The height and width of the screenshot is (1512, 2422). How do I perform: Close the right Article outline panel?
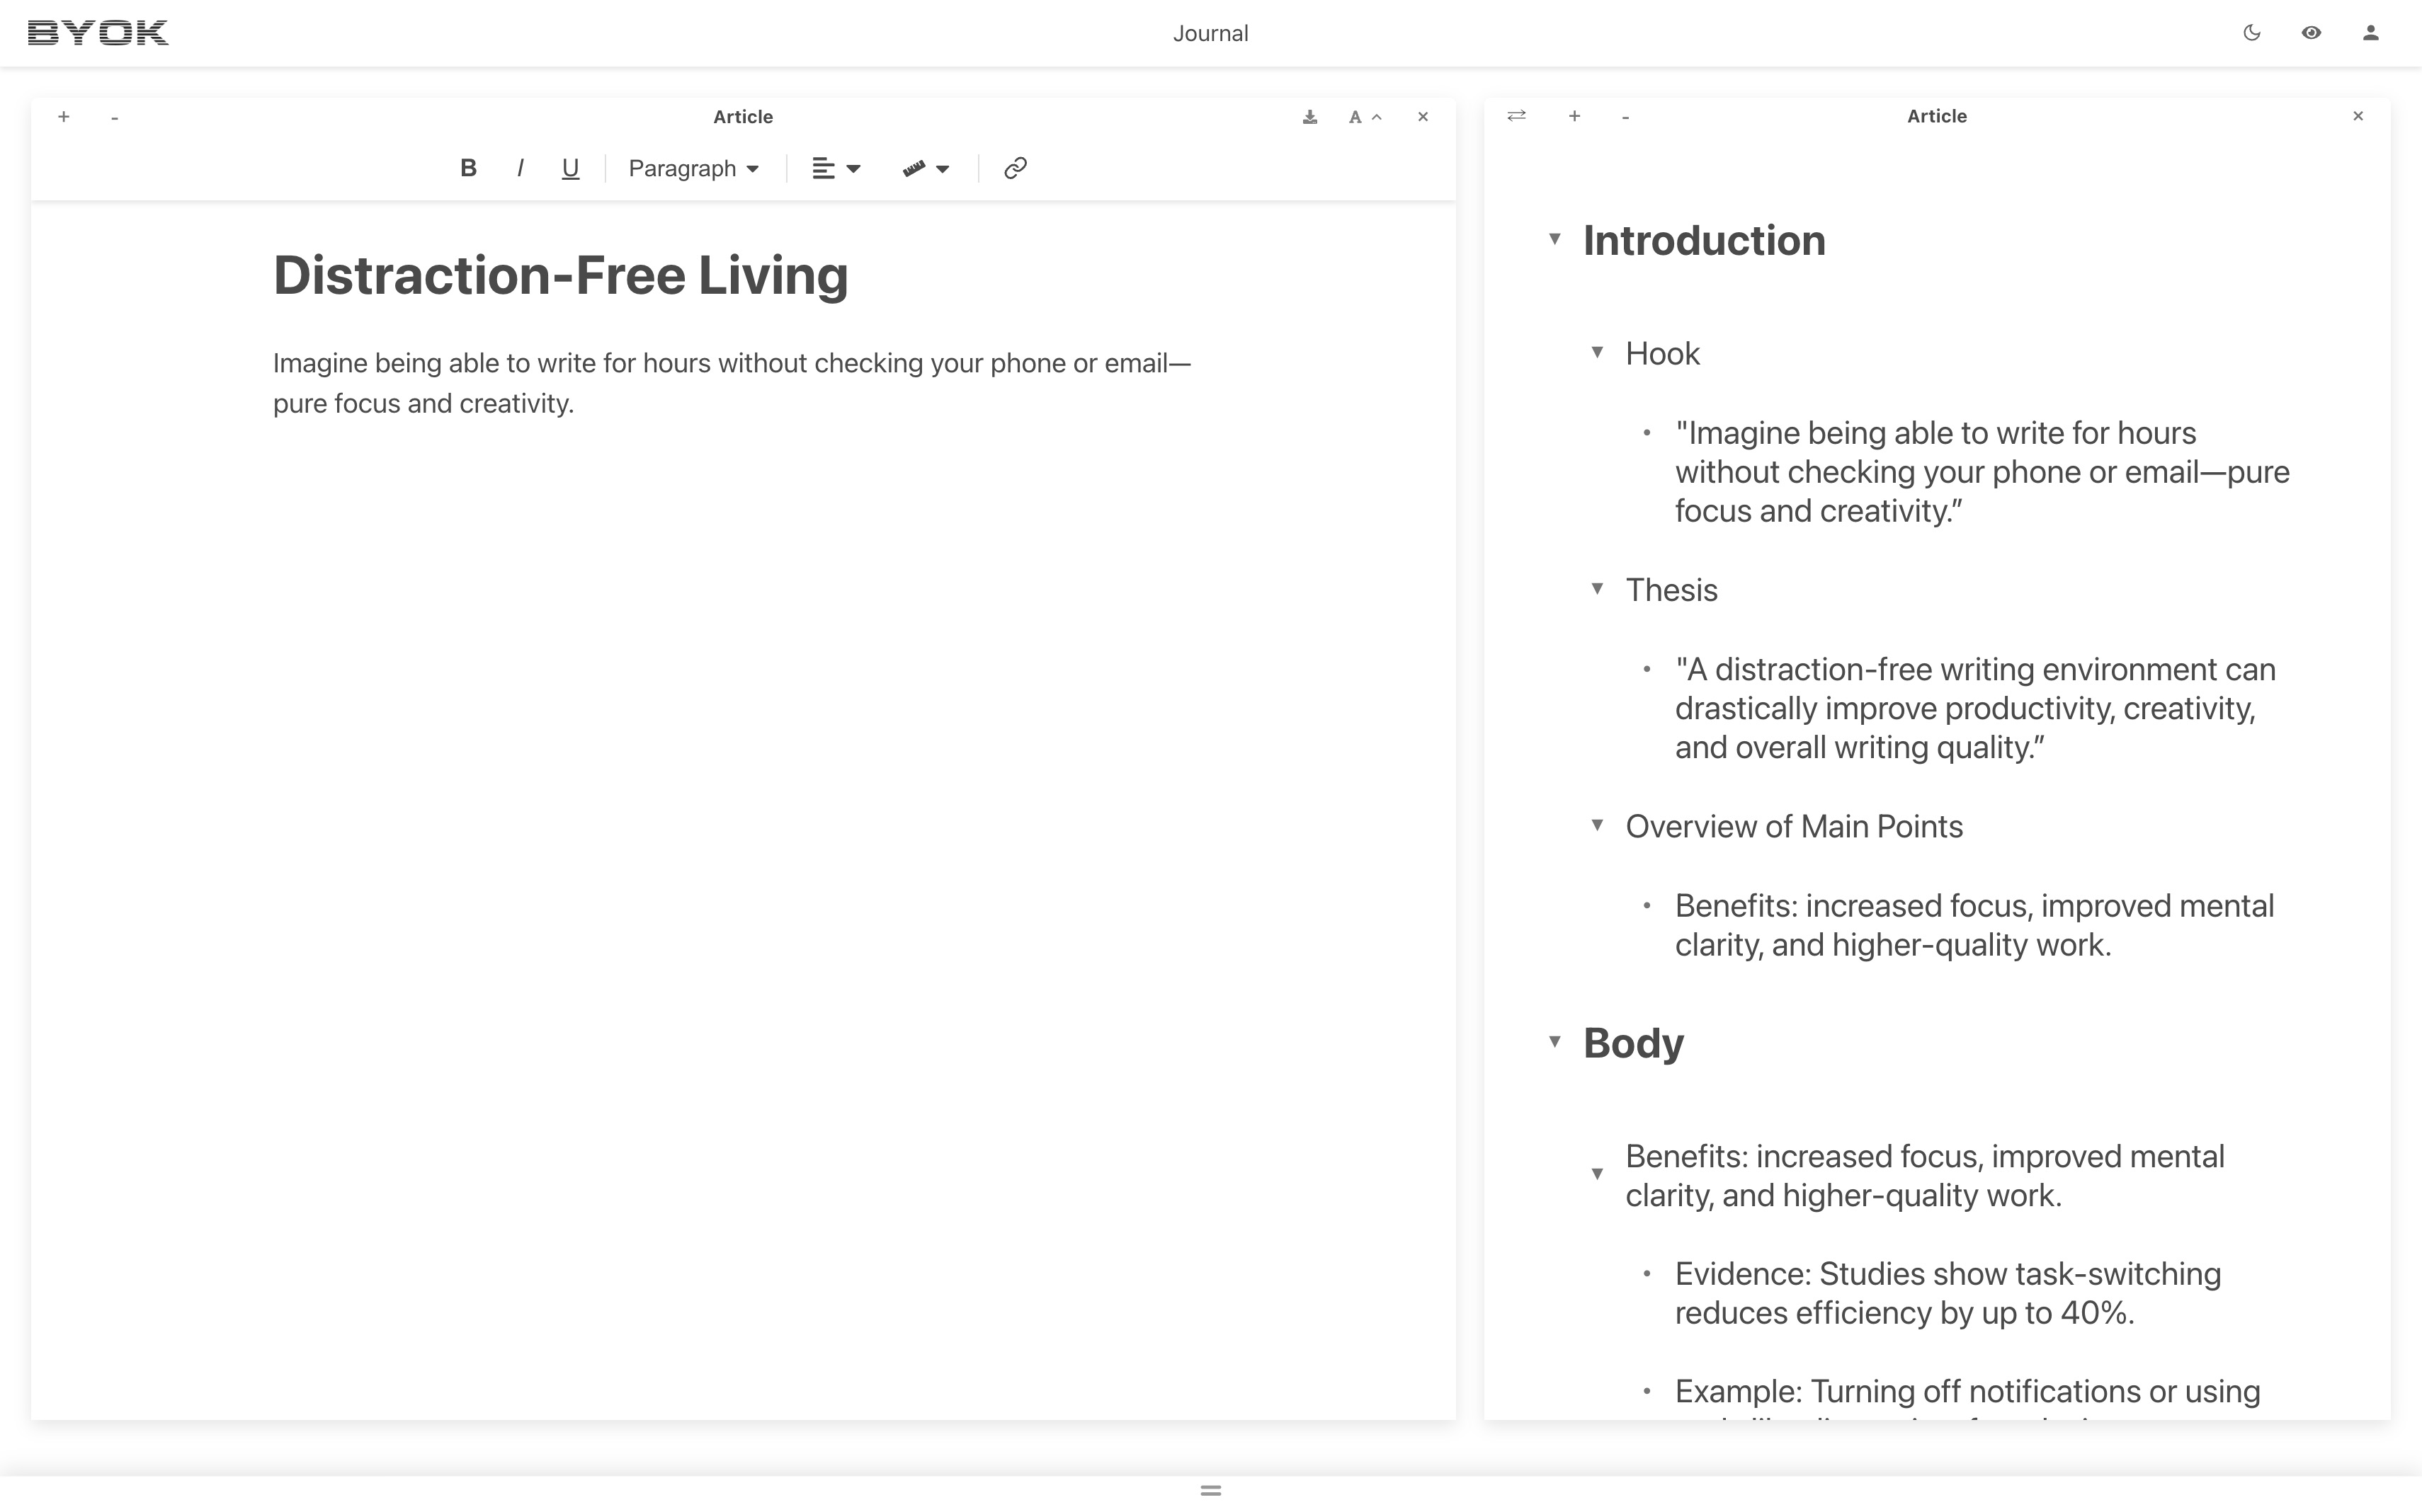click(x=2358, y=116)
